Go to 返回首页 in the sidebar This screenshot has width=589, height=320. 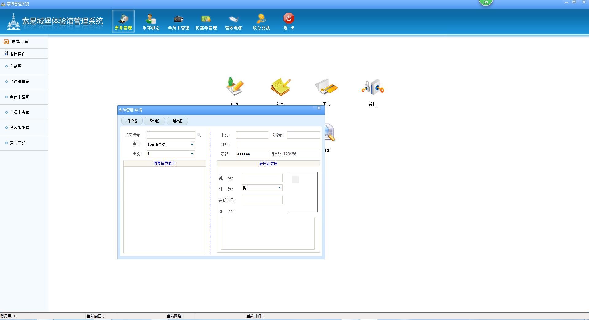[x=18, y=54]
